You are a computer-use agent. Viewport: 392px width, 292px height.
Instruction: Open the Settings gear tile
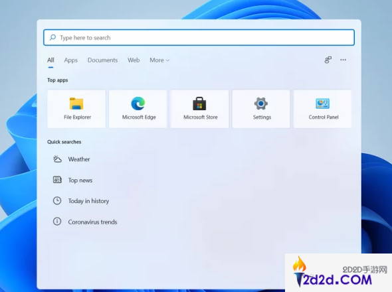pyautogui.click(x=261, y=109)
